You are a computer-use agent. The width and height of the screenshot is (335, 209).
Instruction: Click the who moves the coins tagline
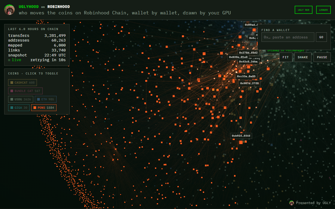click(x=125, y=13)
